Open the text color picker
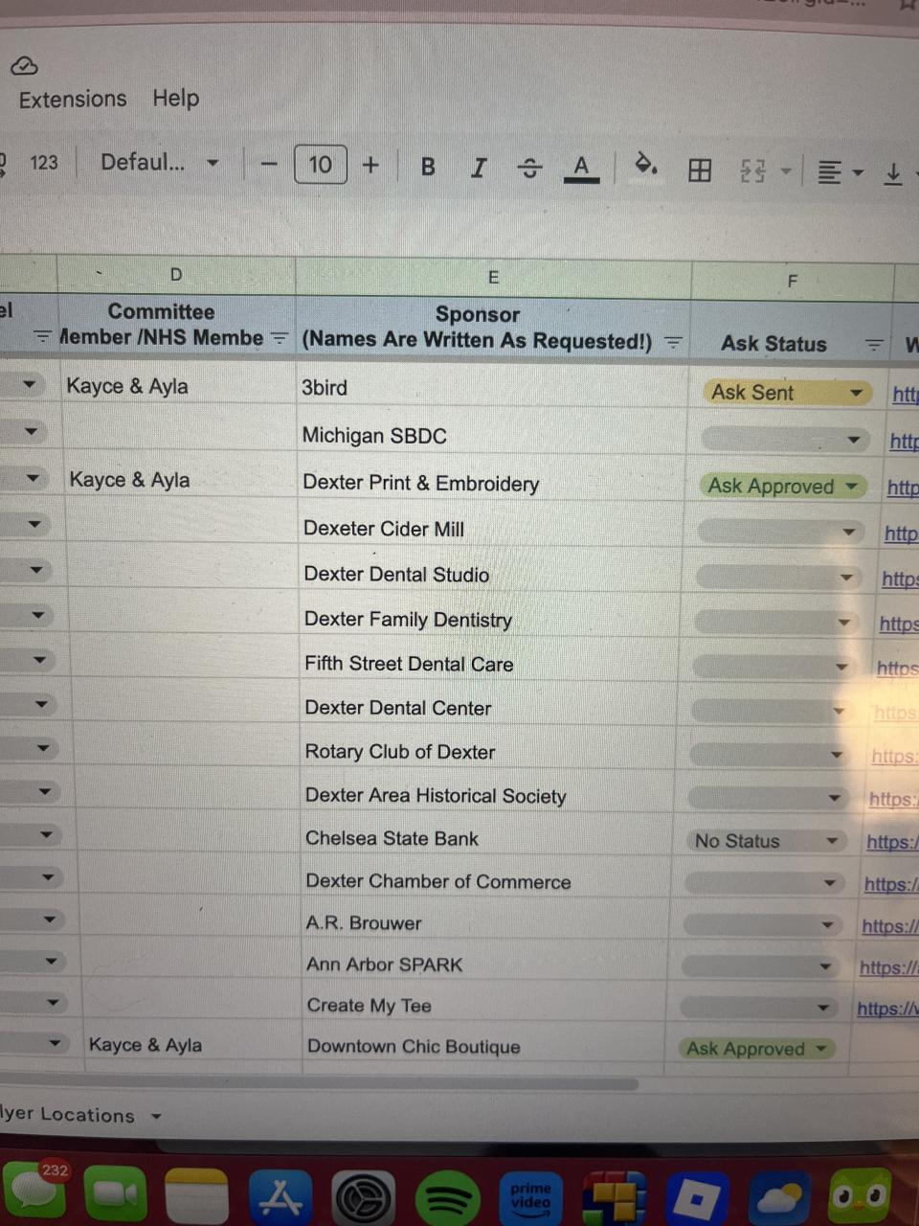This screenshot has height=1226, width=919. pyautogui.click(x=581, y=169)
